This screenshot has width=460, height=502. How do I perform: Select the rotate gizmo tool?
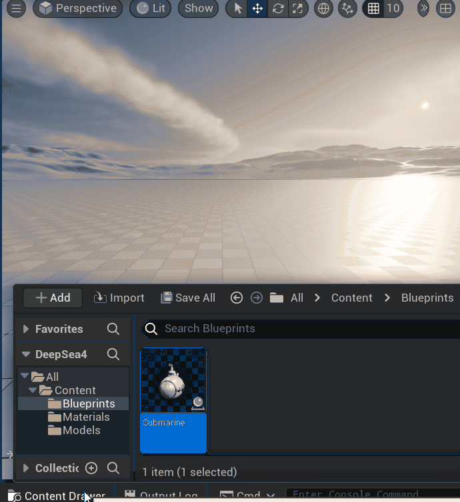[278, 9]
